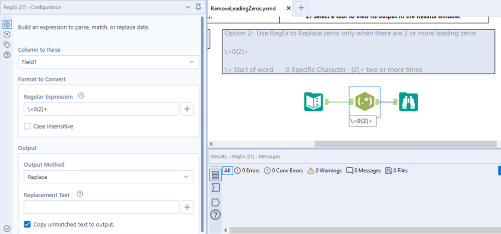Show the output anchor data icon in Results
The image size is (501, 234).
[x=216, y=202]
